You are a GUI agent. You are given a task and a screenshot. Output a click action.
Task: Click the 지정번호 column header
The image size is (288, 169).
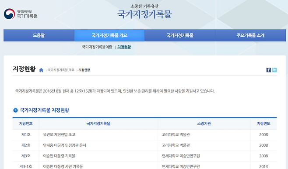(26, 124)
